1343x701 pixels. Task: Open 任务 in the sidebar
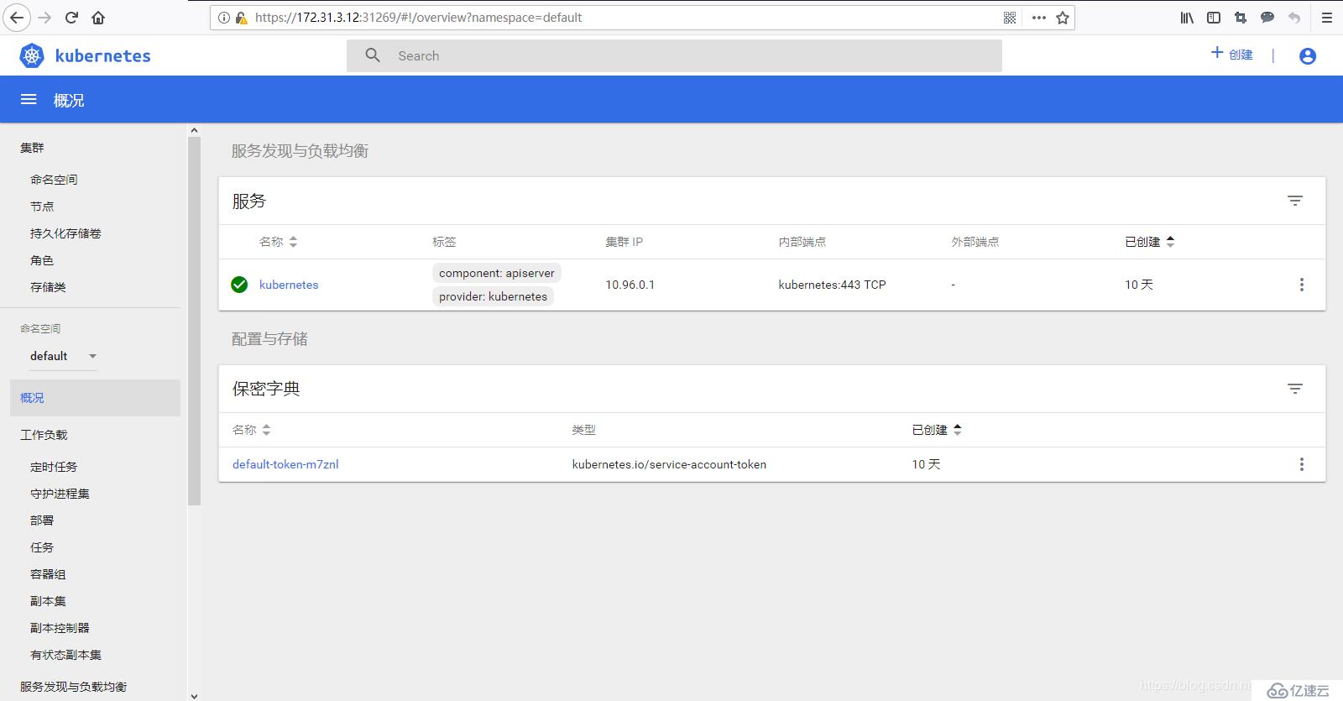click(x=42, y=547)
